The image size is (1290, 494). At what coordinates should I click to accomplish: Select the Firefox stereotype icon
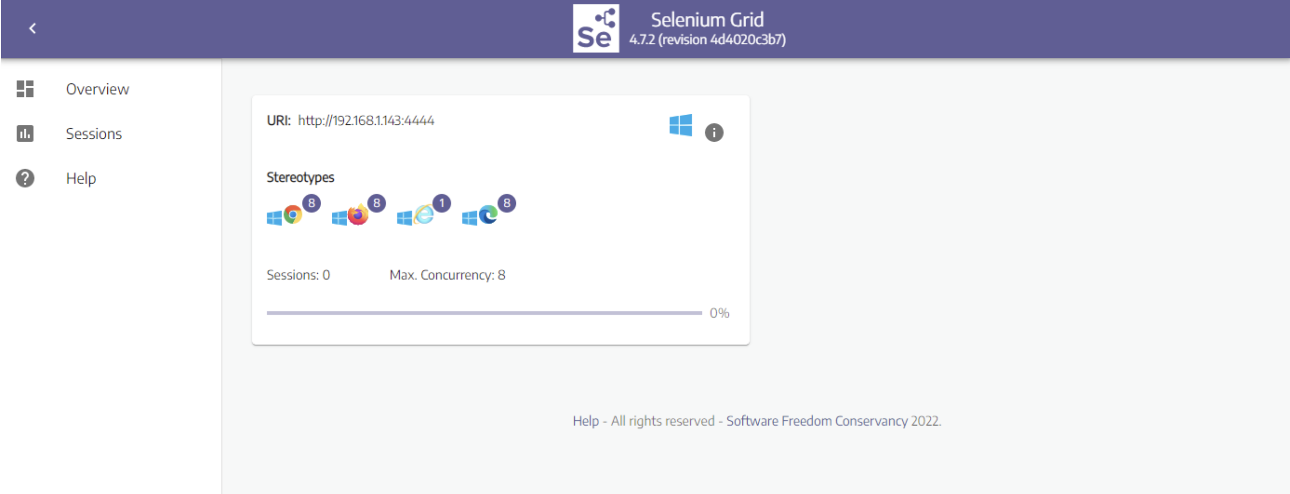[358, 215]
